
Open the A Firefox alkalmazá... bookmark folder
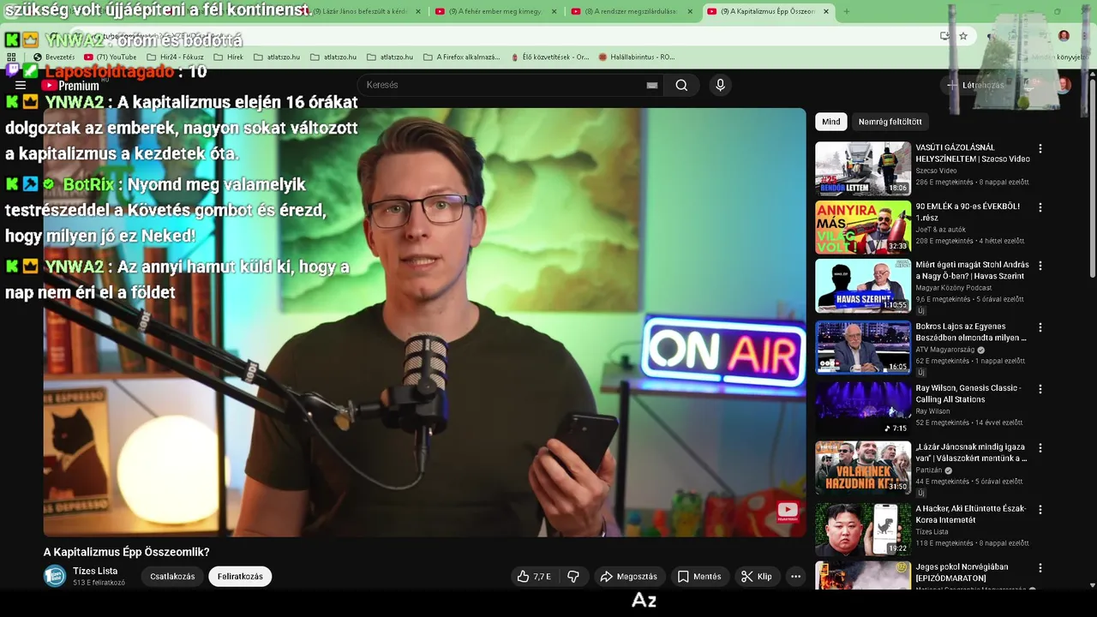[461, 57]
